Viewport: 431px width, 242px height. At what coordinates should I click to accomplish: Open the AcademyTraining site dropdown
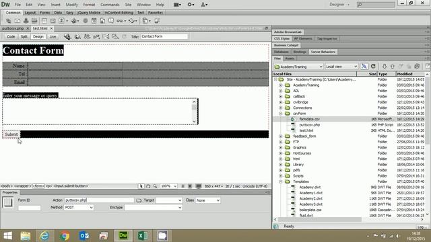(x=298, y=67)
